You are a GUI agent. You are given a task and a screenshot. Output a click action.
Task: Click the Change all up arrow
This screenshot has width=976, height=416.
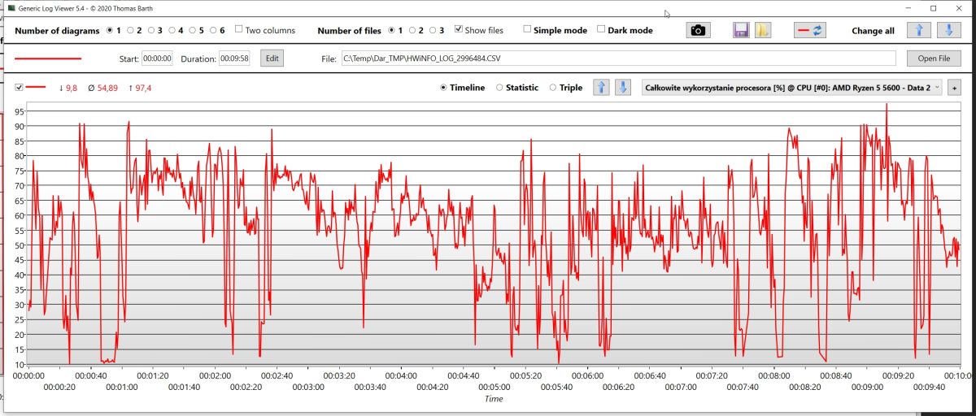tap(918, 30)
